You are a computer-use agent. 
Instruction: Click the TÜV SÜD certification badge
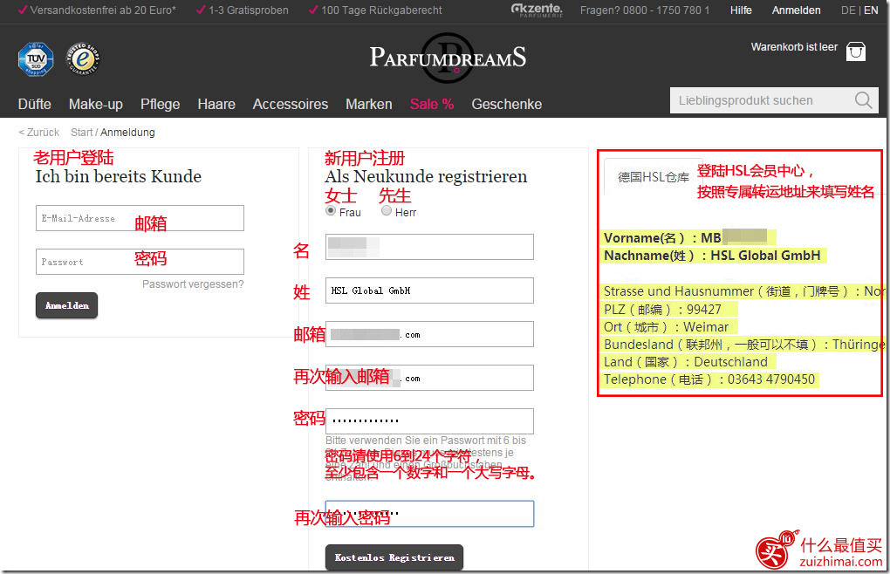(36, 59)
